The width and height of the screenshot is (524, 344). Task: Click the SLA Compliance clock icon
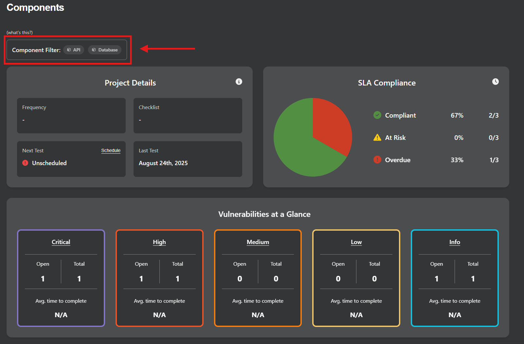click(496, 82)
